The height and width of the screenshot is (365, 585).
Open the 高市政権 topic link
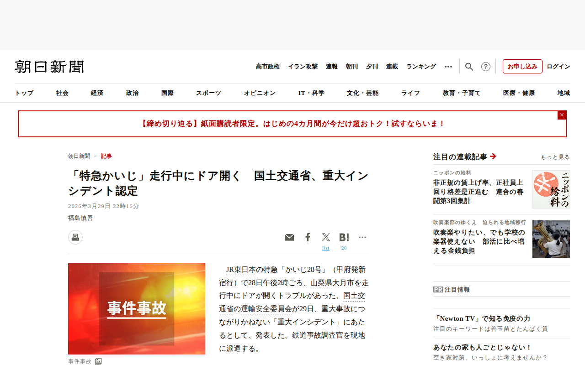pos(268,67)
